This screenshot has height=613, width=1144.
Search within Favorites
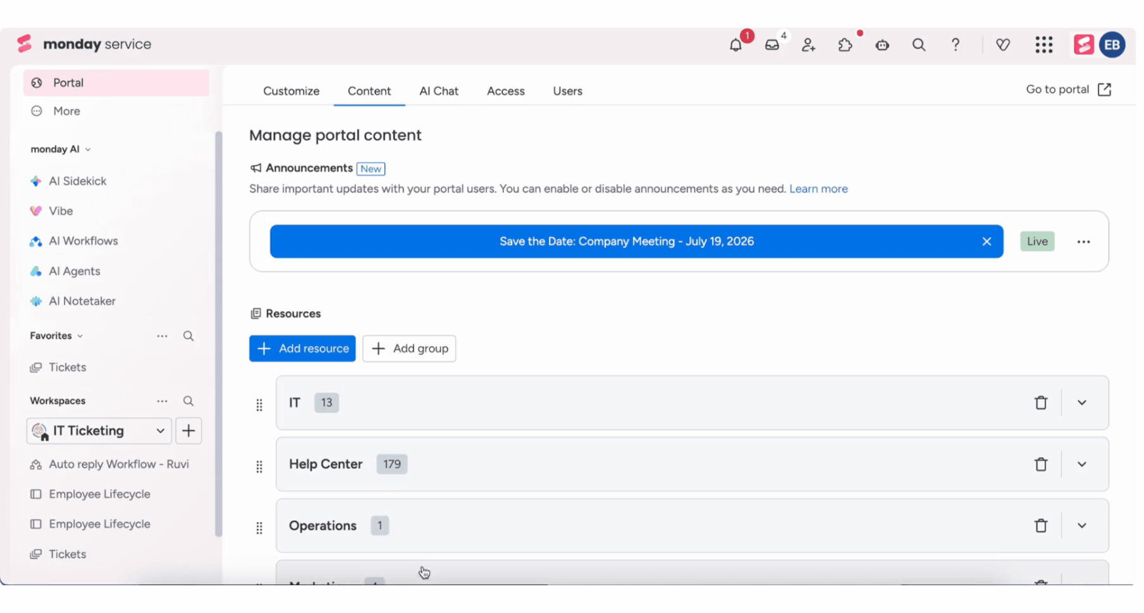[x=188, y=336]
